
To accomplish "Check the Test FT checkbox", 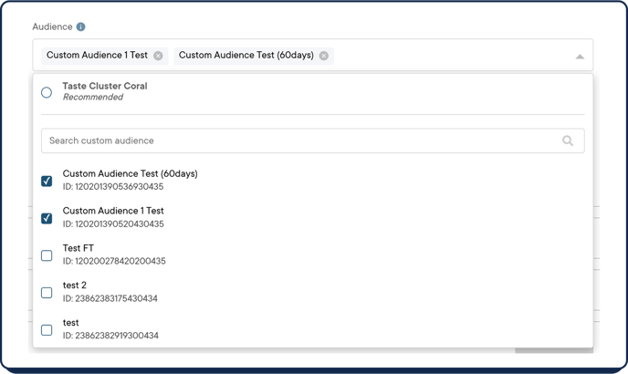I will click(47, 255).
